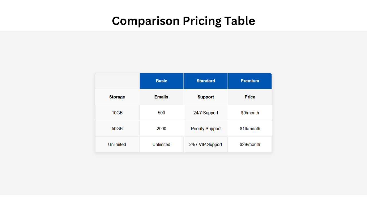
Task: Select the 24/7 VIP Support cell
Action: pyautogui.click(x=206, y=144)
